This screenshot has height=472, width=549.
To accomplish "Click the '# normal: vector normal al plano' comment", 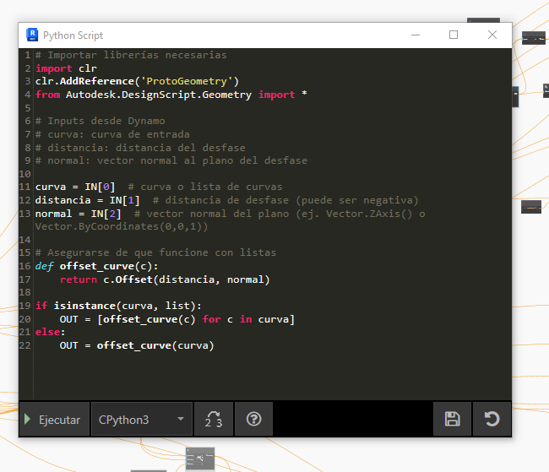I will pos(171,160).
